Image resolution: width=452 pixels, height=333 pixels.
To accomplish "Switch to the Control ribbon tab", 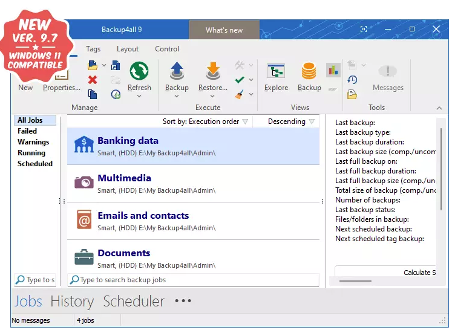I will click(x=167, y=49).
